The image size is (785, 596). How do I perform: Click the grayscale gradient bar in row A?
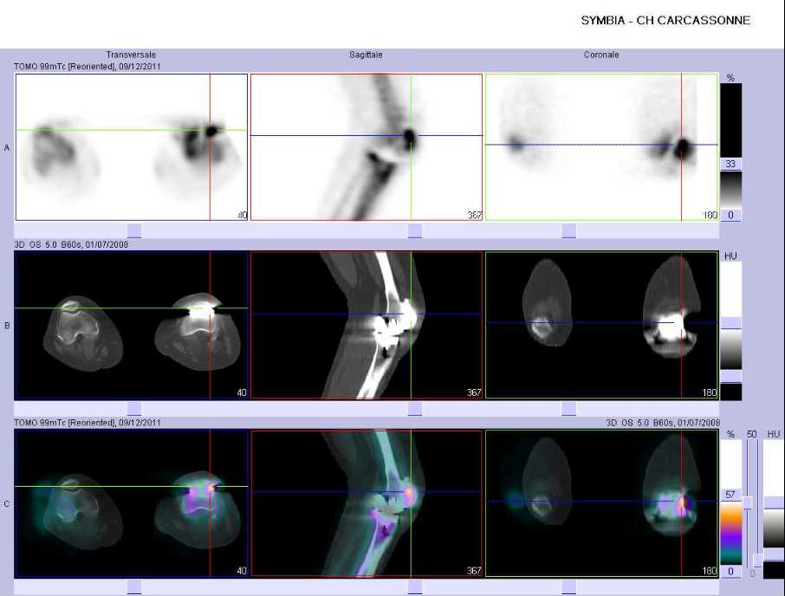730,191
